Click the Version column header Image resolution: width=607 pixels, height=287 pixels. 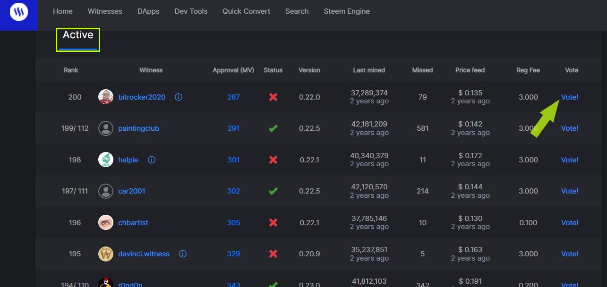pos(309,70)
